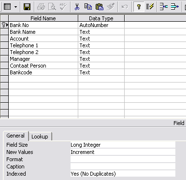Image resolution: width=186 pixels, height=180 pixels.
Task: Select the Bankcode row selector
Action: (4, 72)
